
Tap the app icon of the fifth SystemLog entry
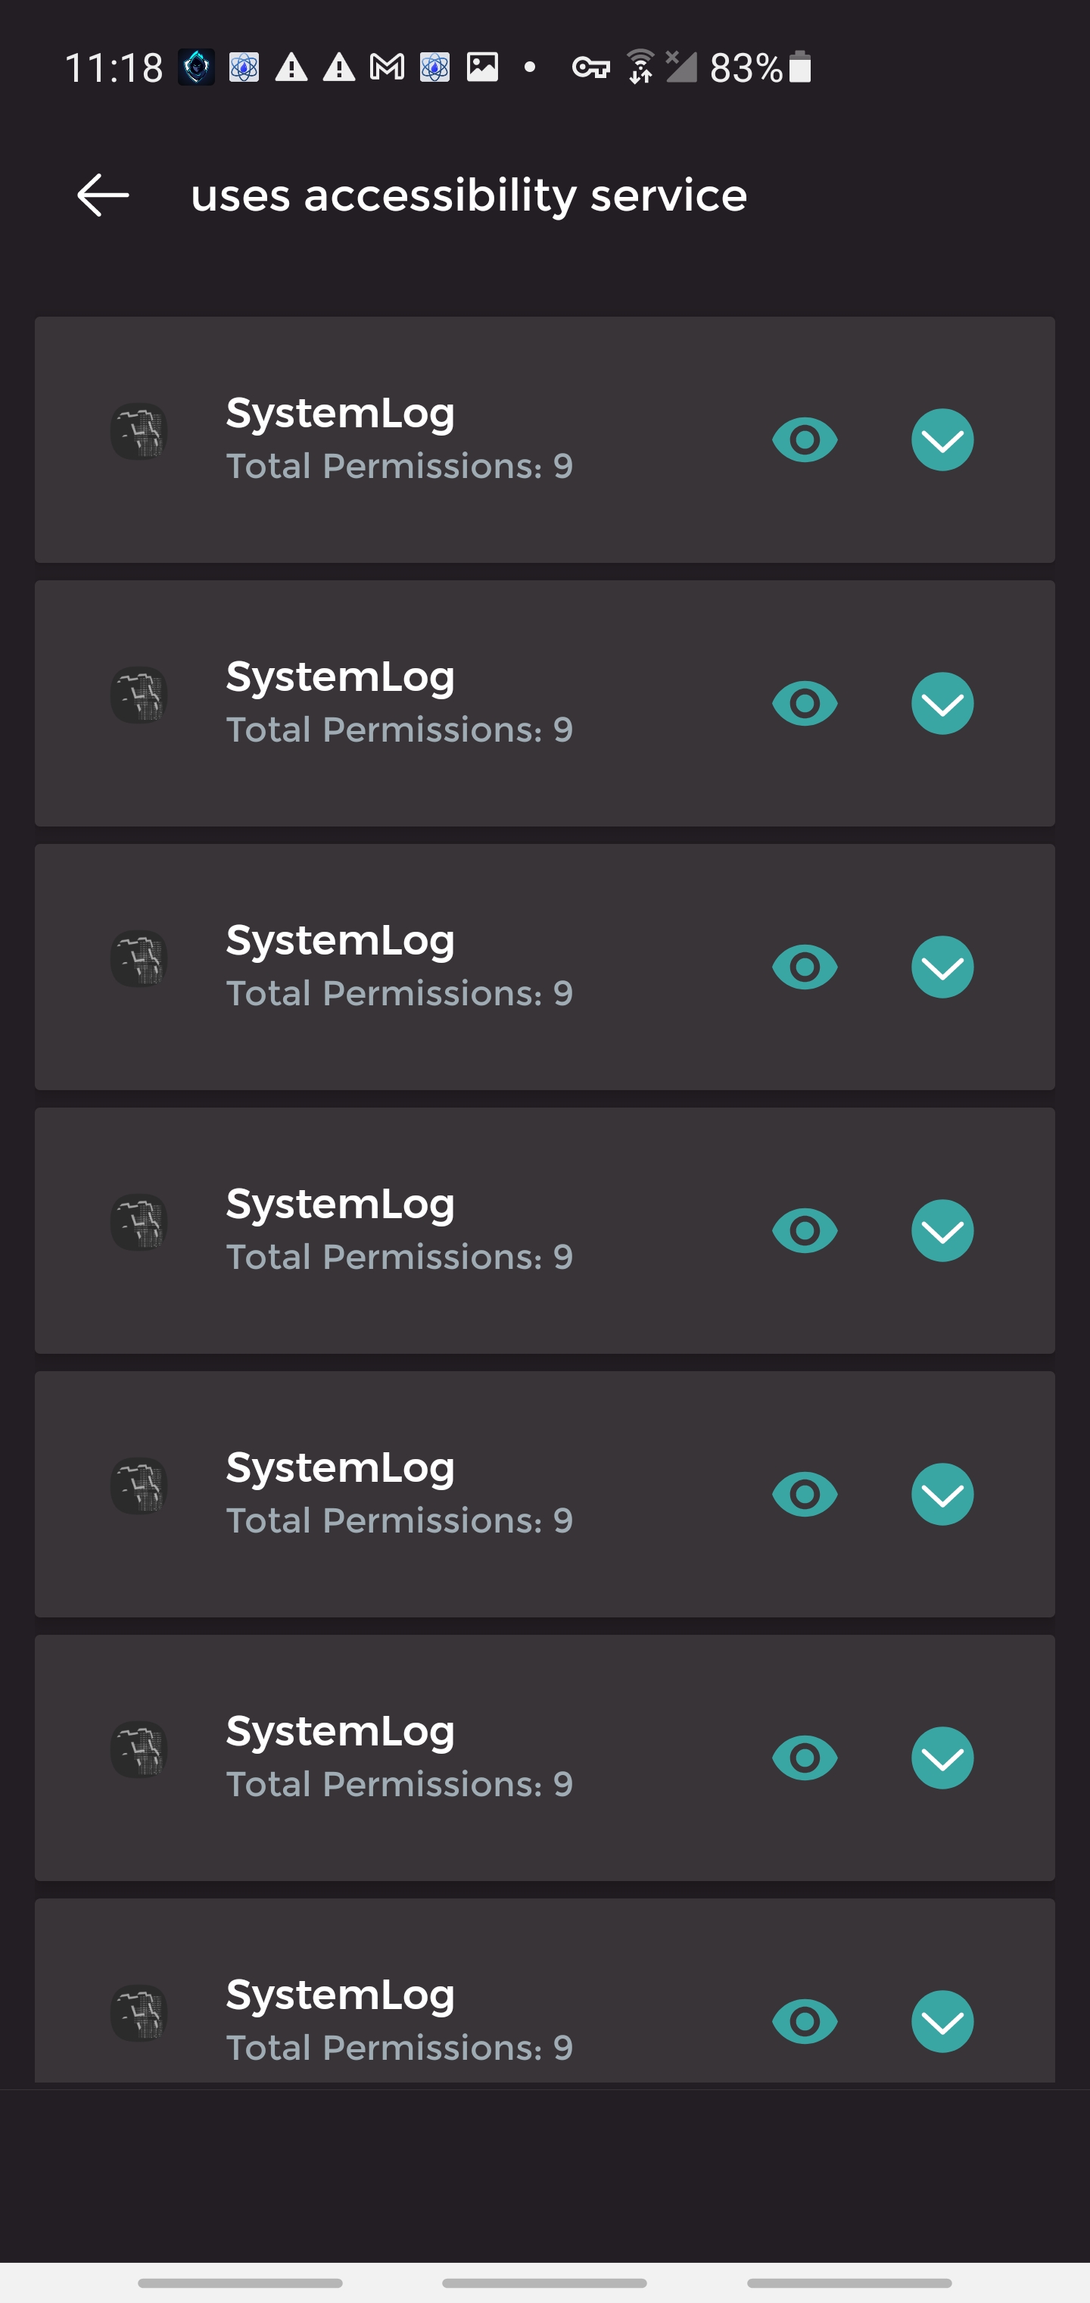139,1486
